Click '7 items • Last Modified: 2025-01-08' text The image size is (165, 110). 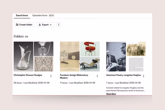pos(123,83)
